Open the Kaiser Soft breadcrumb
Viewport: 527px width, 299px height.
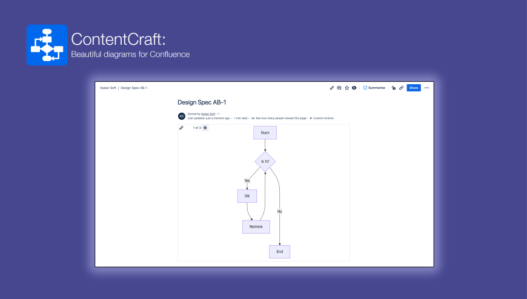coord(108,88)
